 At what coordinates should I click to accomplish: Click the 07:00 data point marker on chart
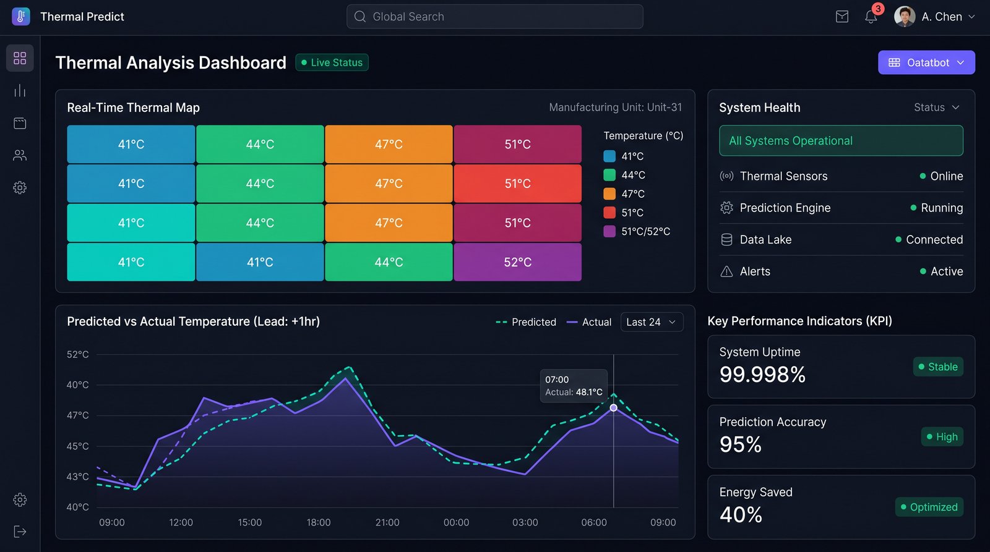614,408
